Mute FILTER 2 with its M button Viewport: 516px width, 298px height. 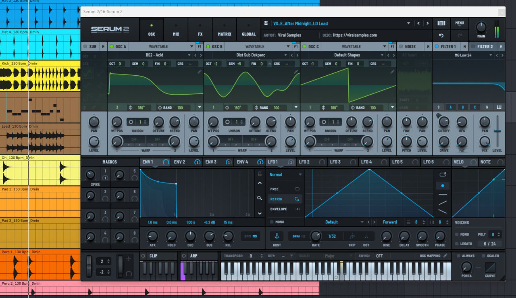point(501,47)
